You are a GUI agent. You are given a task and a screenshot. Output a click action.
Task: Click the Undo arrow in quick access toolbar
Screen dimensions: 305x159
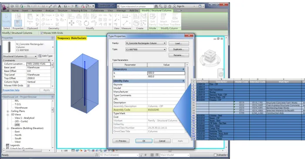click(29, 6)
